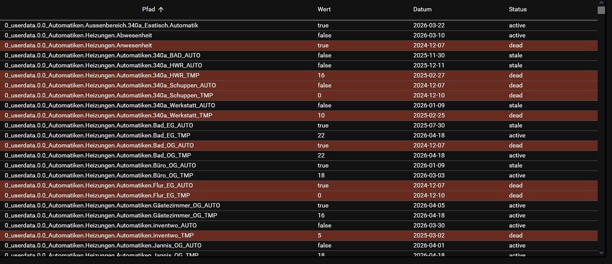This screenshot has width=612, height=264.
Task: Select the dead Heizungen.Anwesenheit row
Action: tap(78, 46)
